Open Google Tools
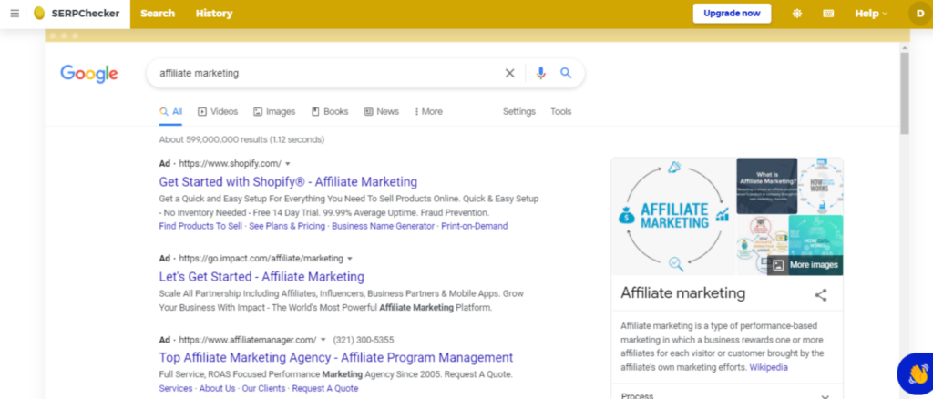933x399 pixels. click(560, 112)
